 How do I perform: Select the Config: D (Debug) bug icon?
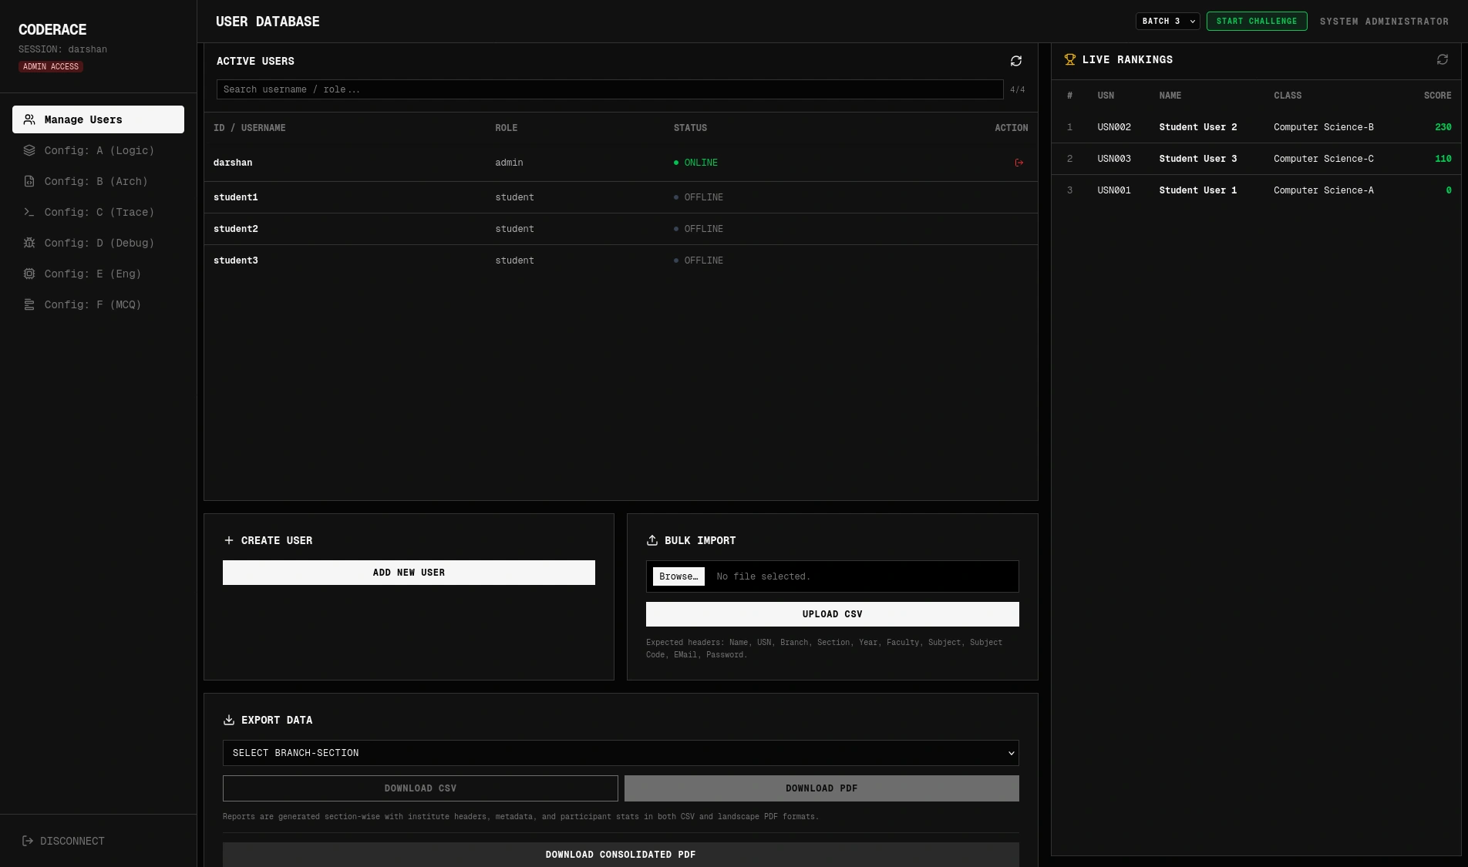tap(29, 243)
